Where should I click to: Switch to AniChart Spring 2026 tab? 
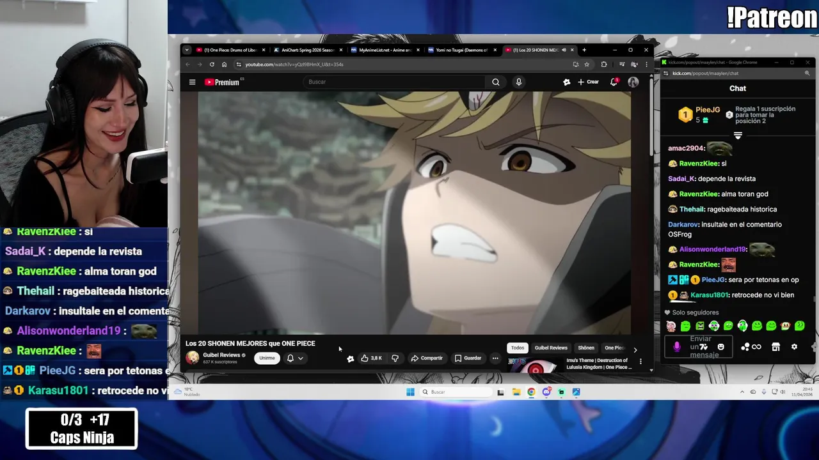point(308,50)
